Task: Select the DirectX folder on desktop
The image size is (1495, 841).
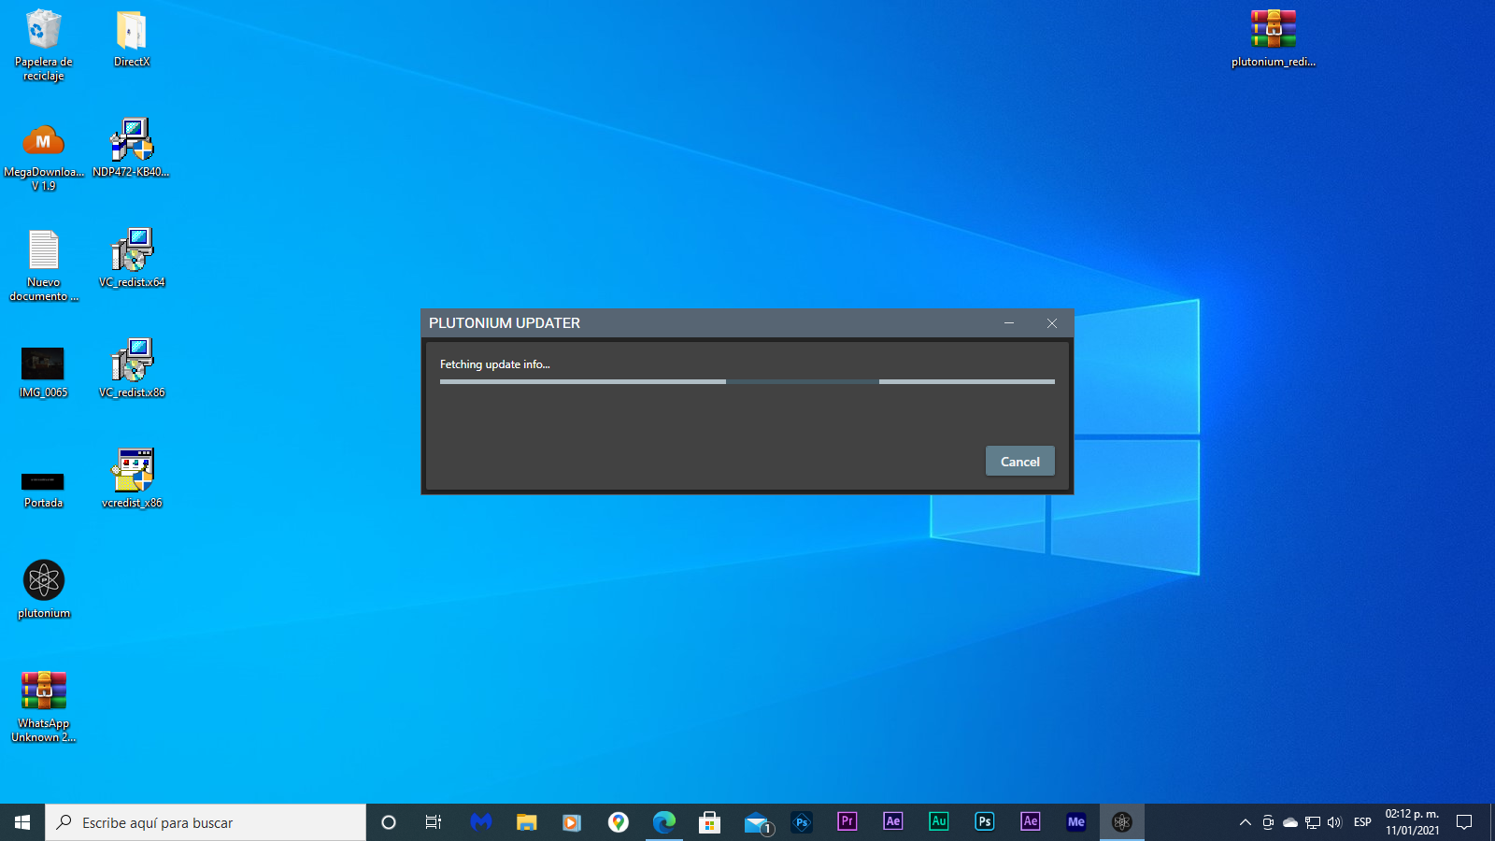Action: 132,38
